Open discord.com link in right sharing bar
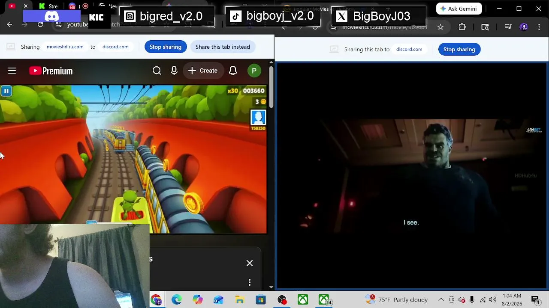This screenshot has width=549, height=308. [x=409, y=49]
